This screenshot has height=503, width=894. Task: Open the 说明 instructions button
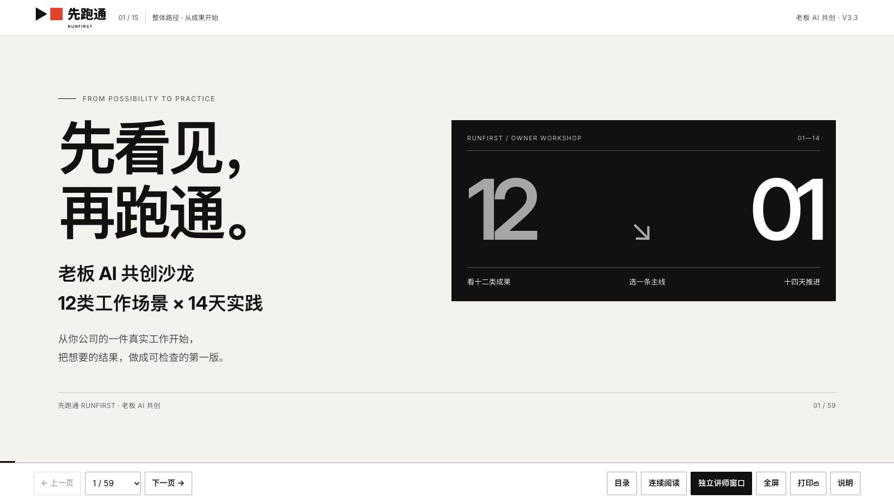click(x=845, y=483)
